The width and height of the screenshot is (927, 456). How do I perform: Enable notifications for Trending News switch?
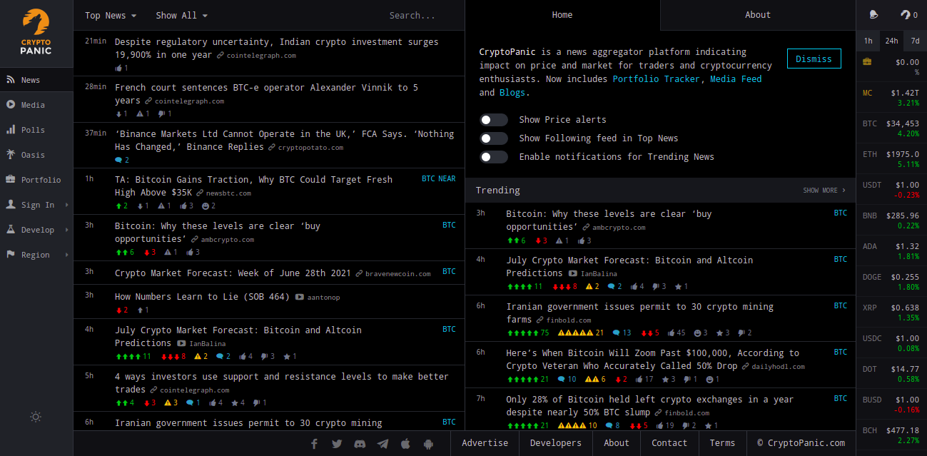pyautogui.click(x=494, y=157)
